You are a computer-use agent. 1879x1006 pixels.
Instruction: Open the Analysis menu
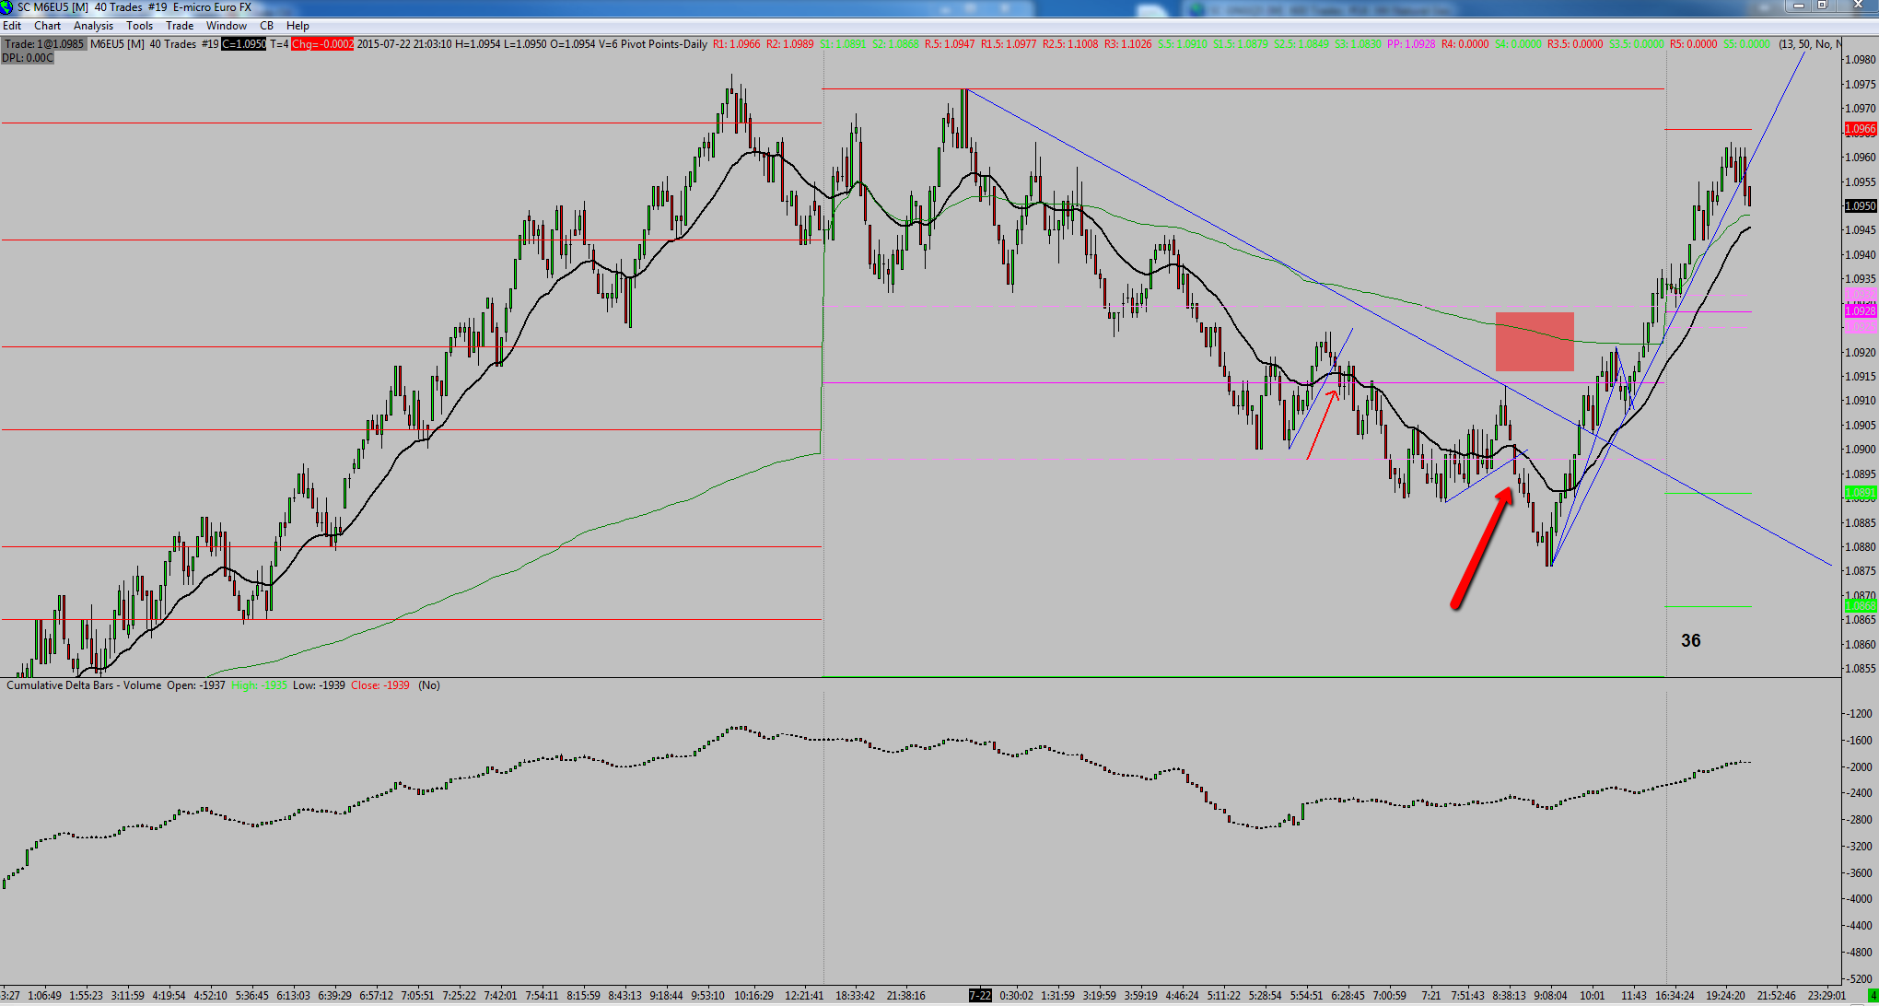[93, 26]
